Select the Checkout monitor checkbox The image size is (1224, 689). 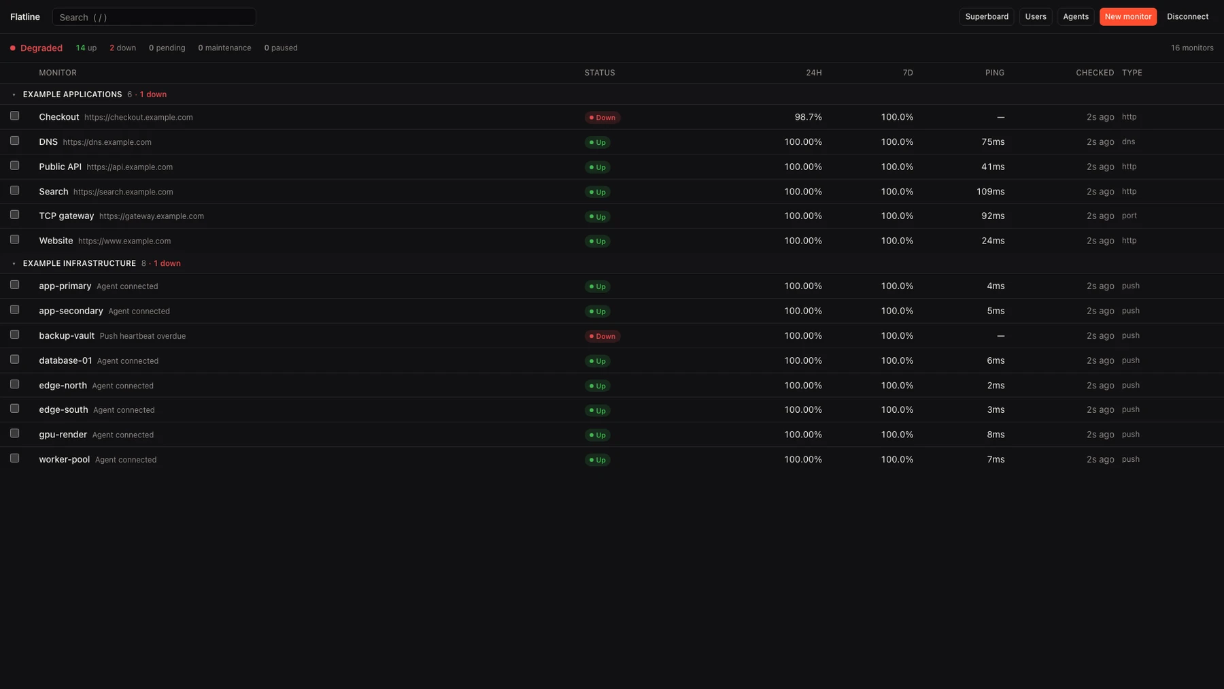[x=14, y=116]
